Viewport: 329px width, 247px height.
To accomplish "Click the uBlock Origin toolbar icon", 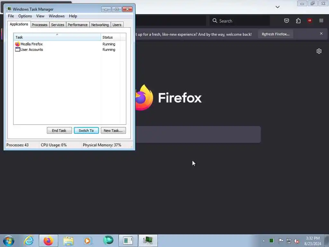I will [x=310, y=21].
